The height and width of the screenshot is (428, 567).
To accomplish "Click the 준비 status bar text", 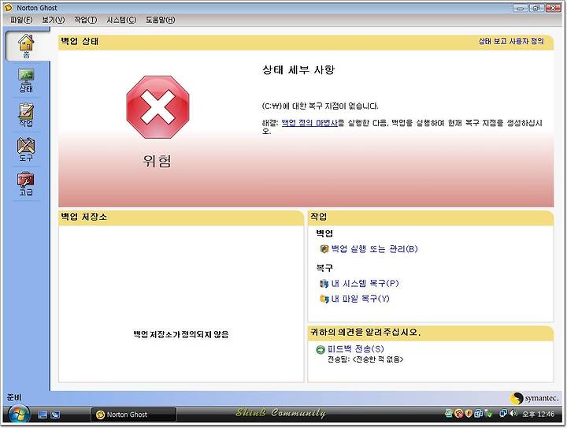I will click(14, 397).
